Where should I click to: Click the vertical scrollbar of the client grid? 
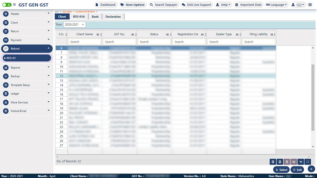pos(313,93)
